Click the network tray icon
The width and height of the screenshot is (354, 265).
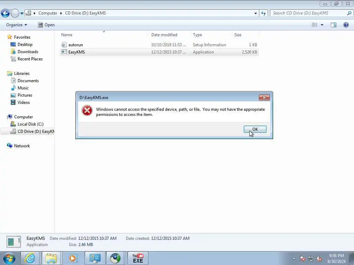(x=311, y=258)
